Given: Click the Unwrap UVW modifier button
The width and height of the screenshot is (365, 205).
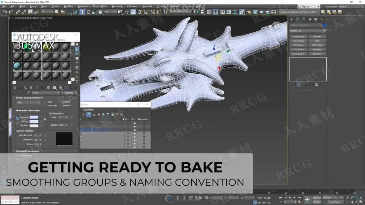Looking at the screenshot, I should click(298, 54).
